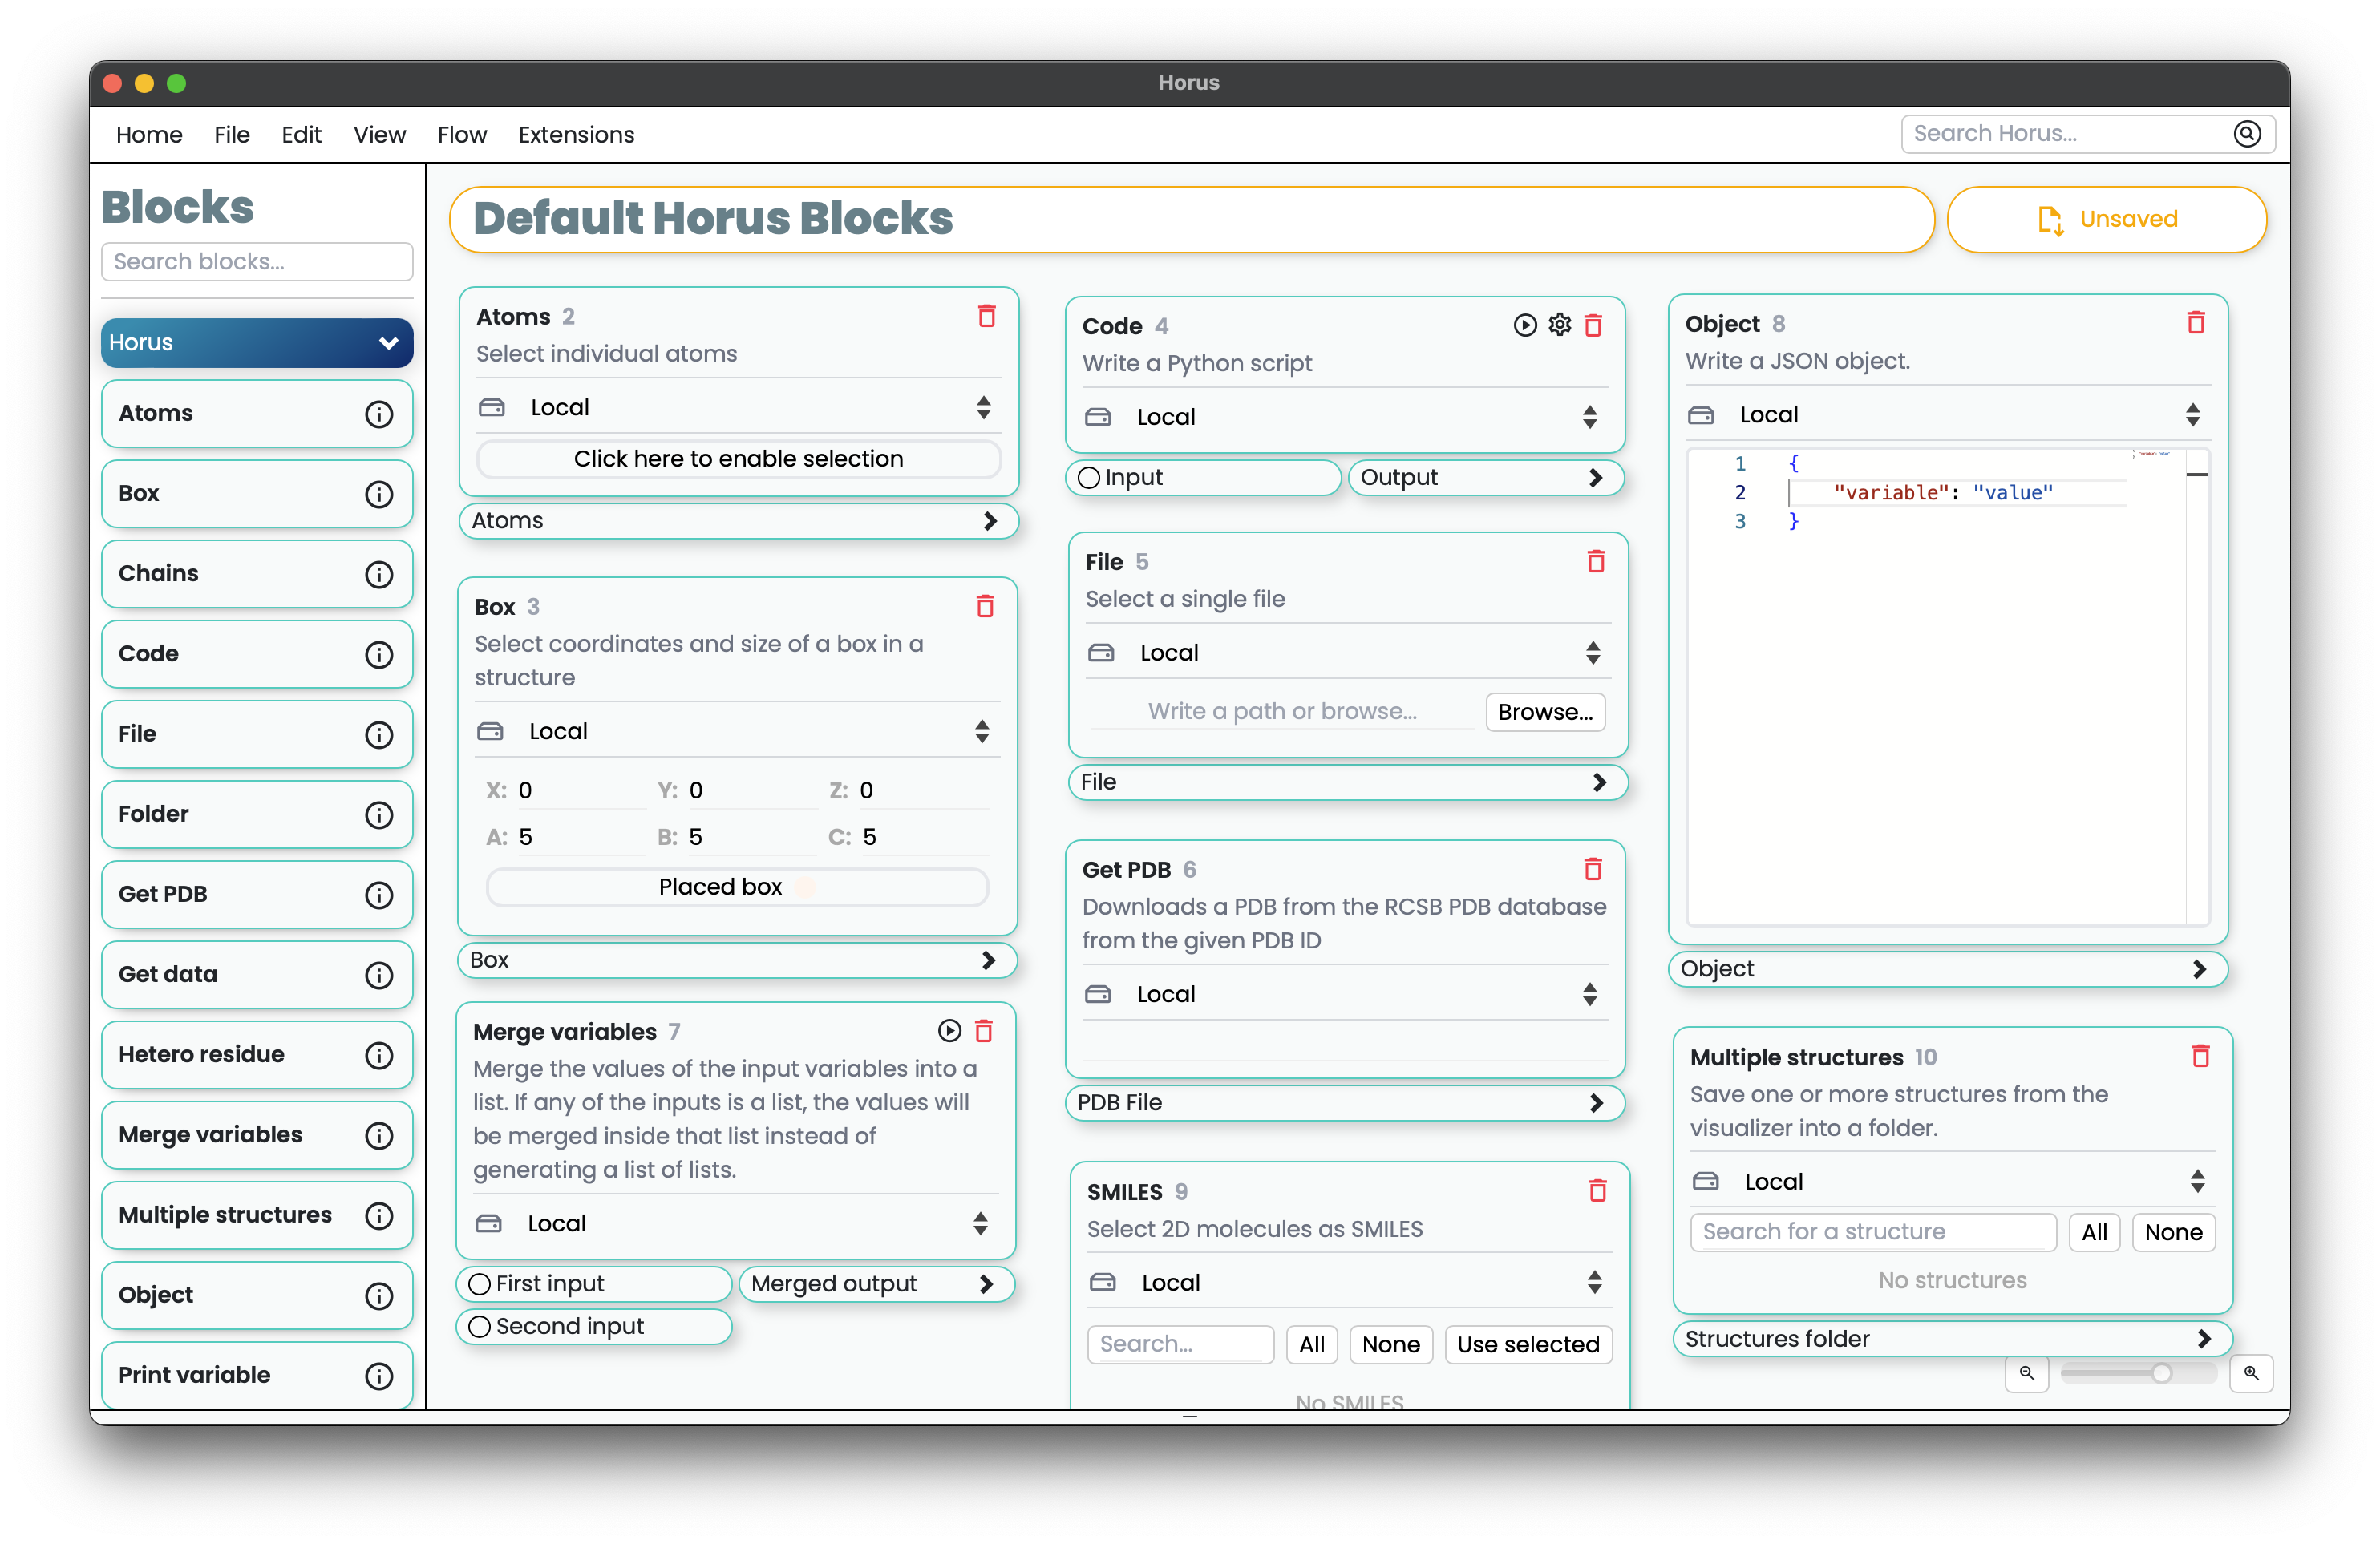Image resolution: width=2380 pixels, height=1544 pixels.
Task: Open Local dropdown in Object block
Action: (1947, 415)
